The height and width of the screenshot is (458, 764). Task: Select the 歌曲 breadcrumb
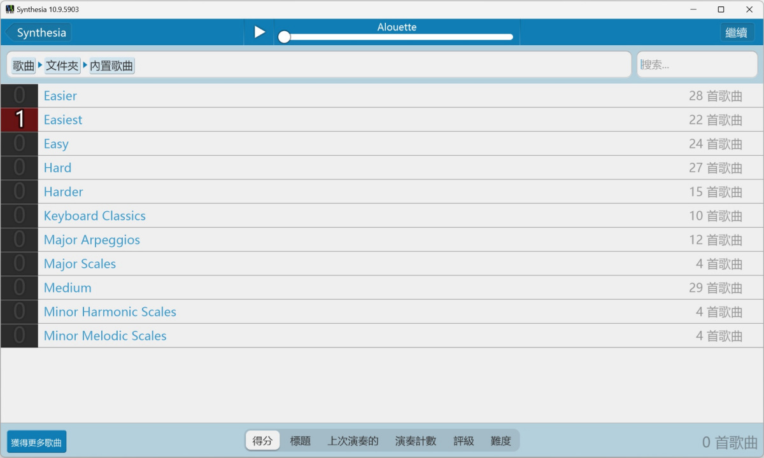[x=24, y=66]
